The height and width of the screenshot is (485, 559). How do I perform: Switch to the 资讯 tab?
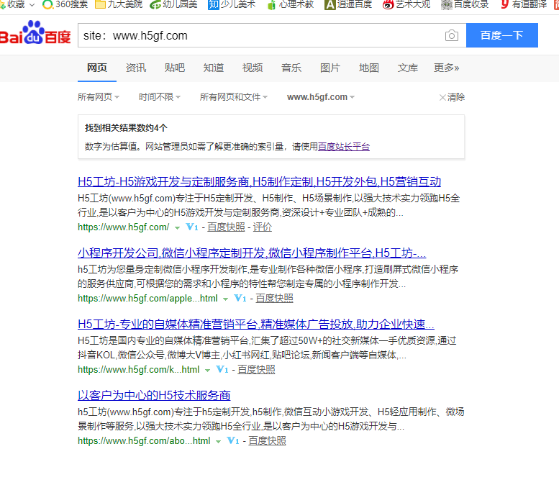click(136, 68)
